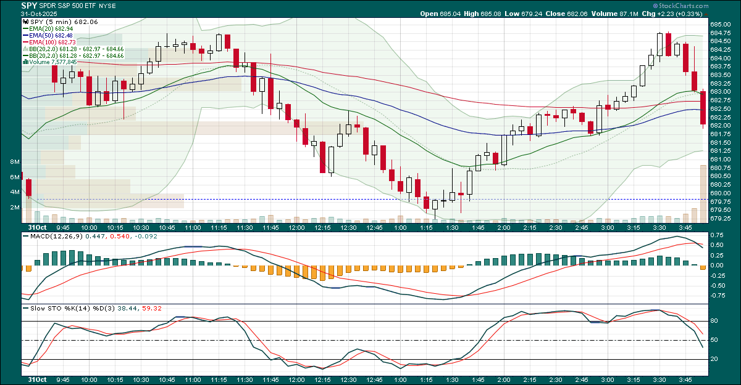
Task: Click 683.50 on the price axis
Action: [719, 75]
